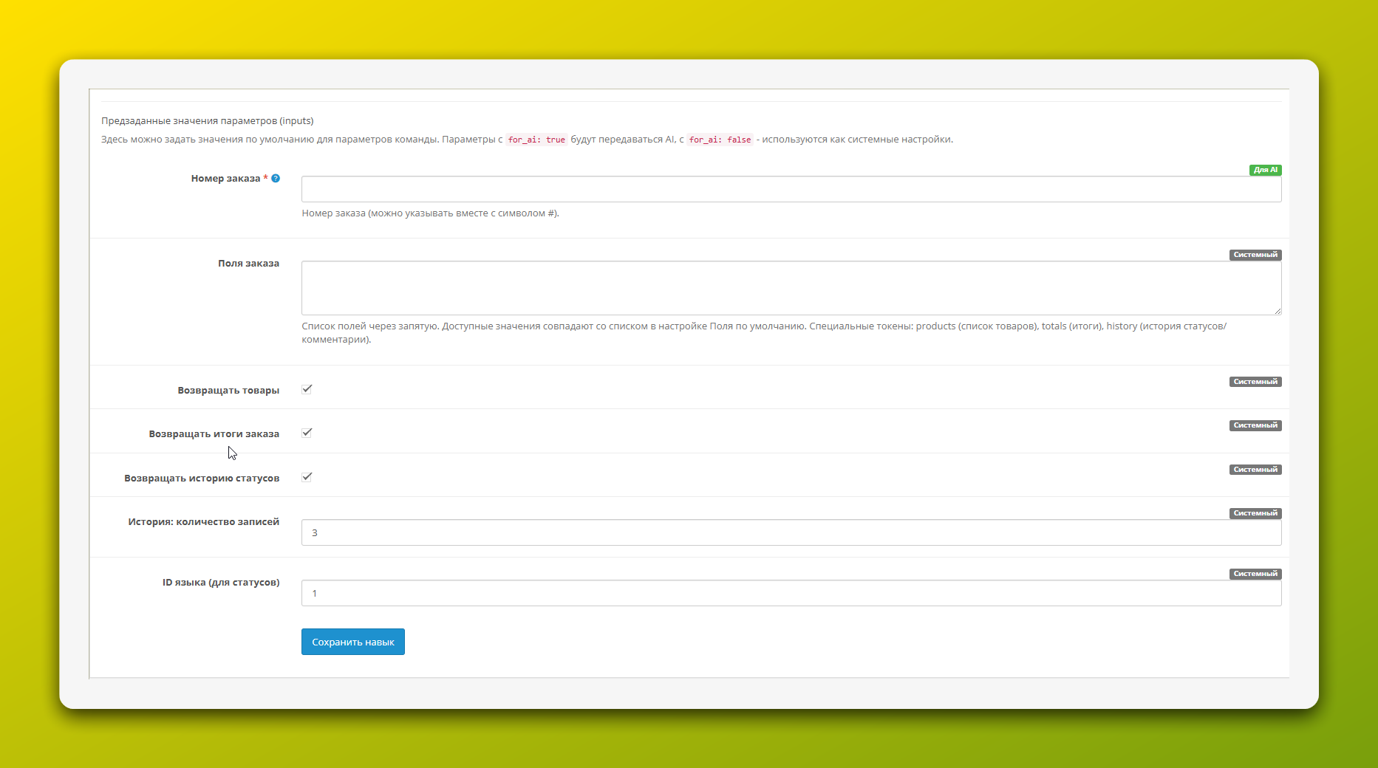Viewport: 1378px width, 768px height.
Task: Click the help icon beside Номер заказа
Action: click(x=276, y=178)
